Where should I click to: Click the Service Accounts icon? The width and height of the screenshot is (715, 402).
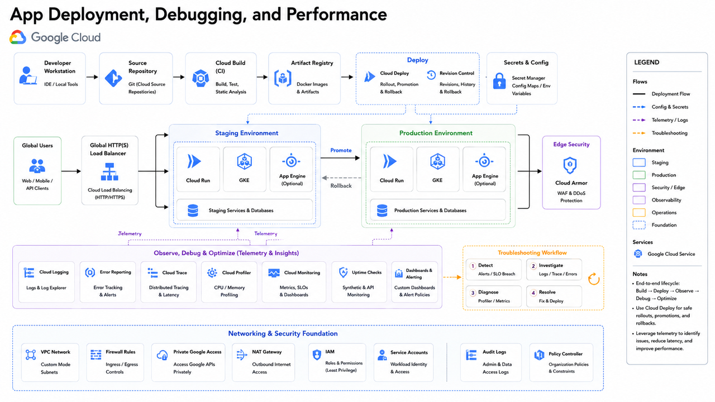click(x=382, y=355)
